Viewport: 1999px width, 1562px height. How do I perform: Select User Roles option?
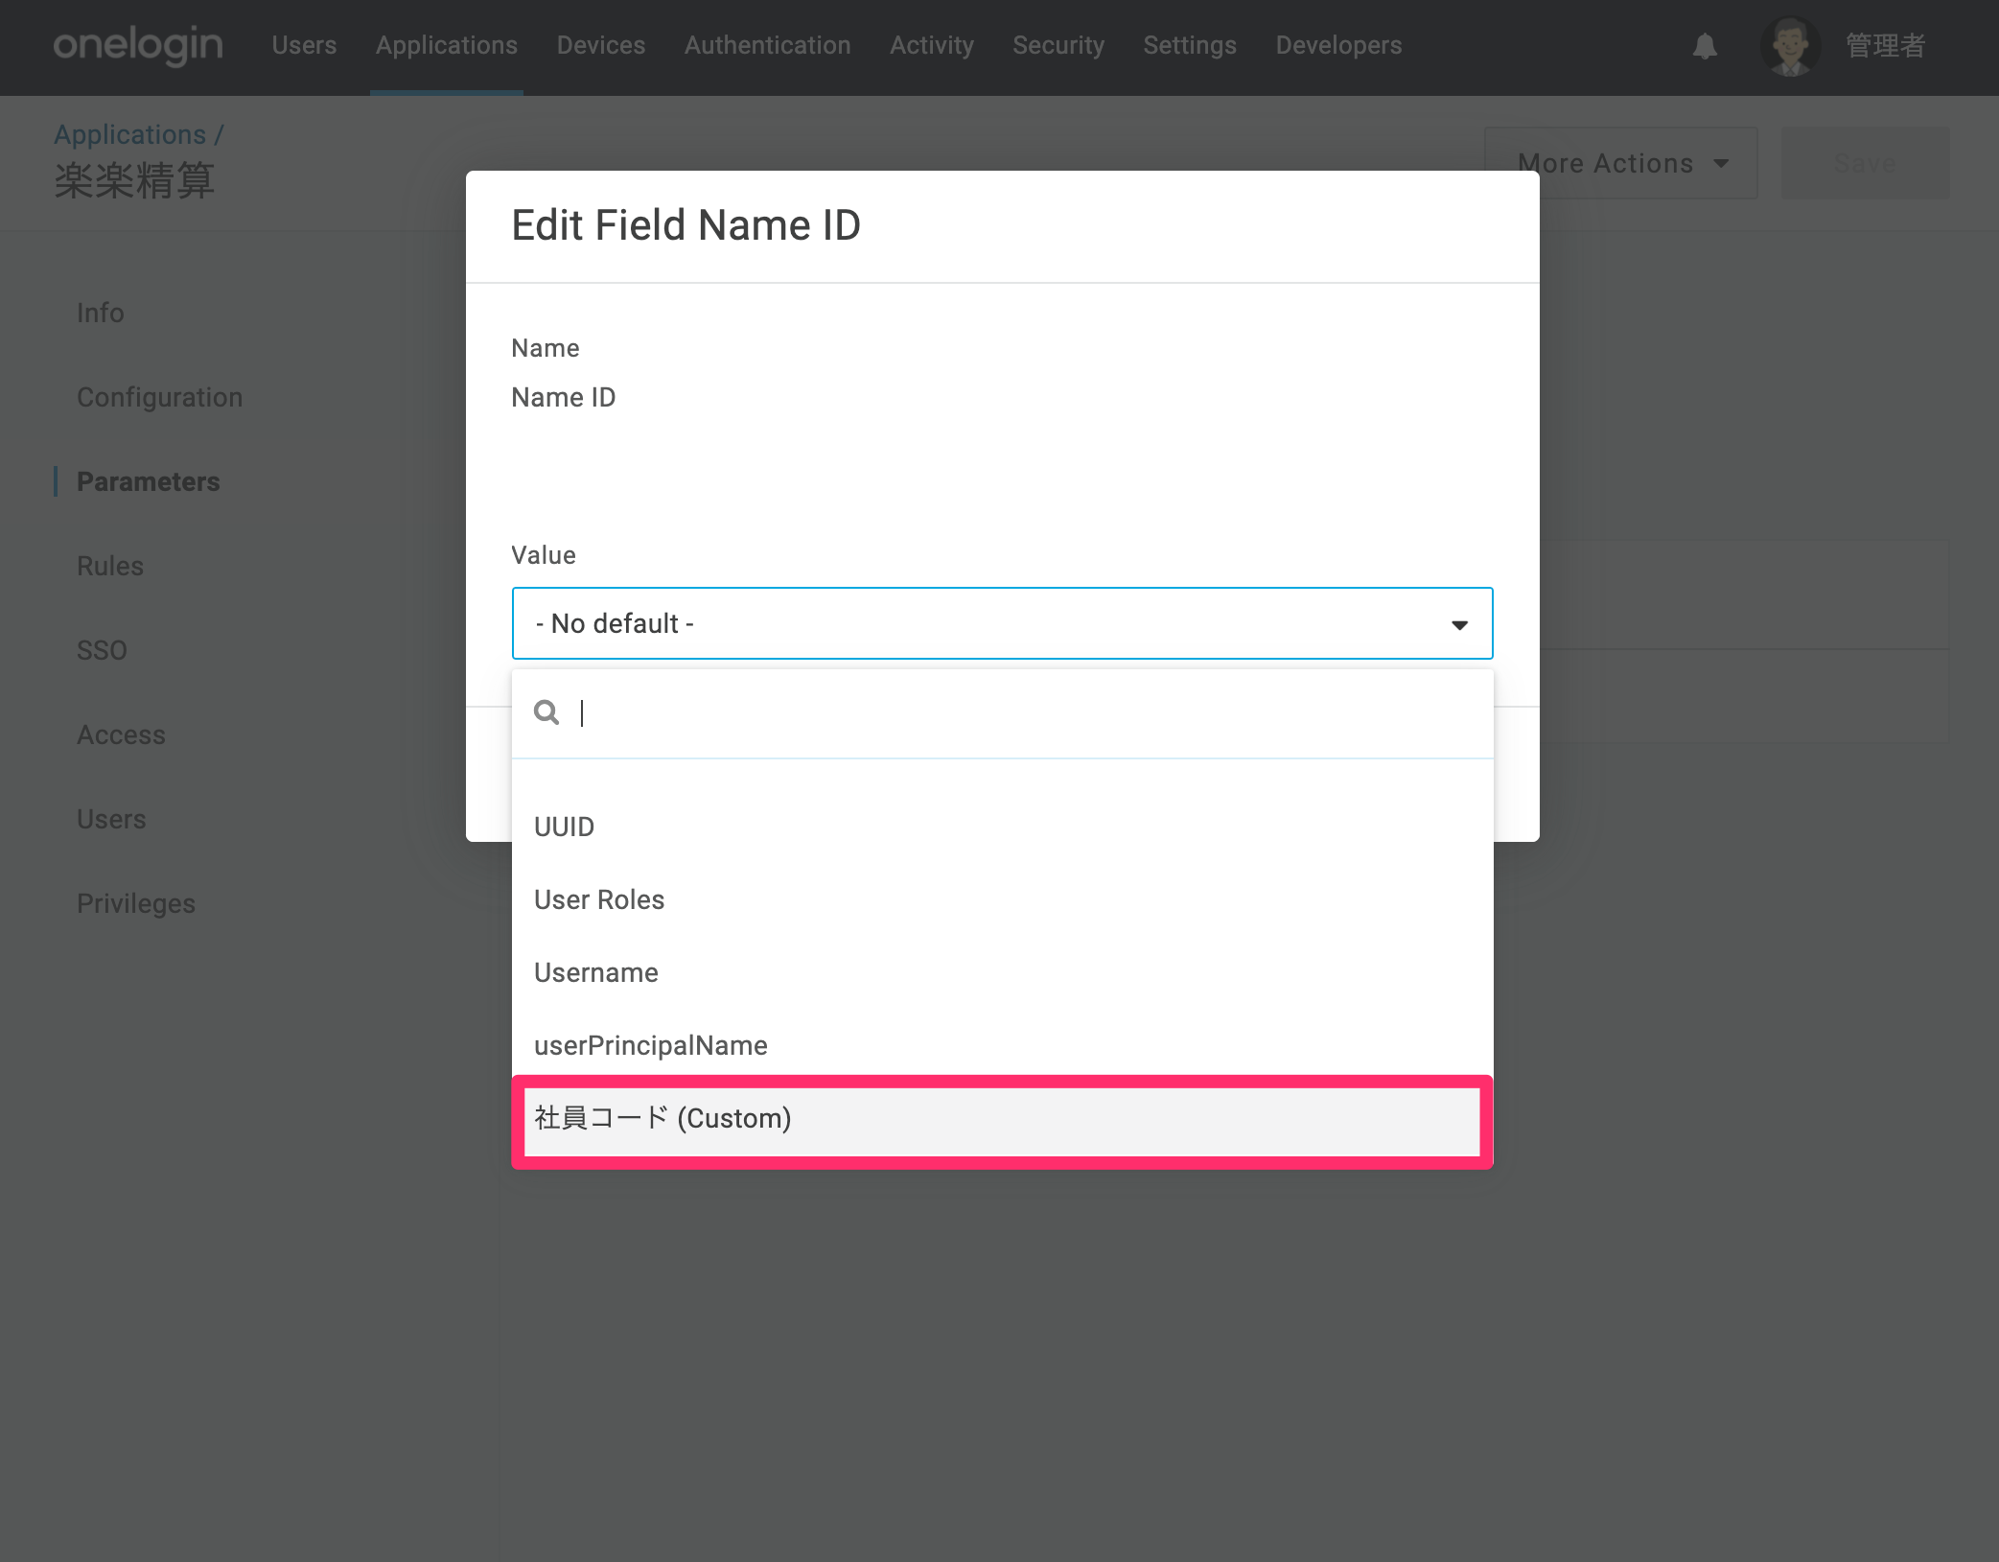click(1002, 899)
